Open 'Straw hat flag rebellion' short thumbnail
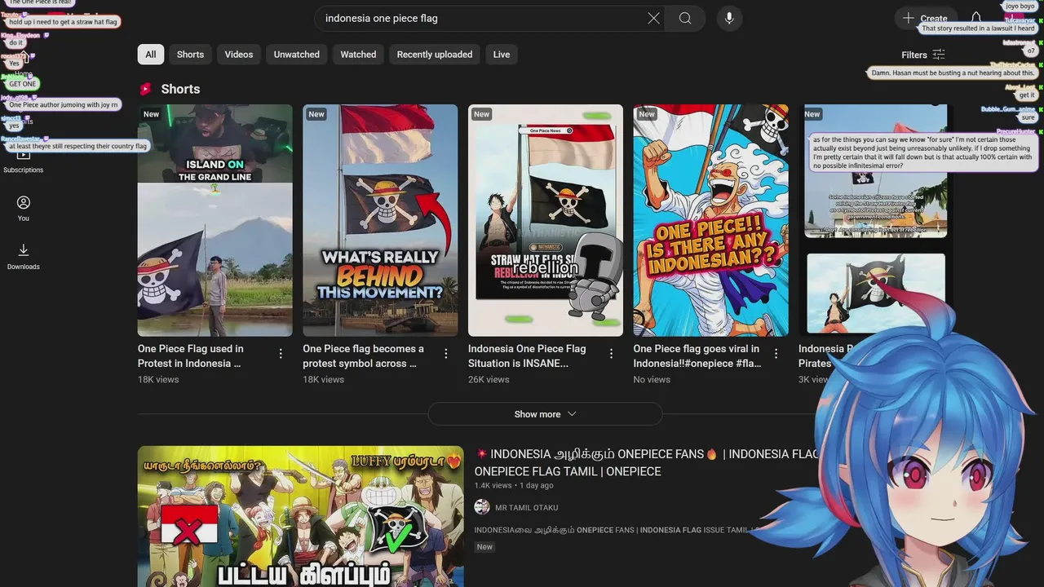1044x587 pixels. click(546, 220)
